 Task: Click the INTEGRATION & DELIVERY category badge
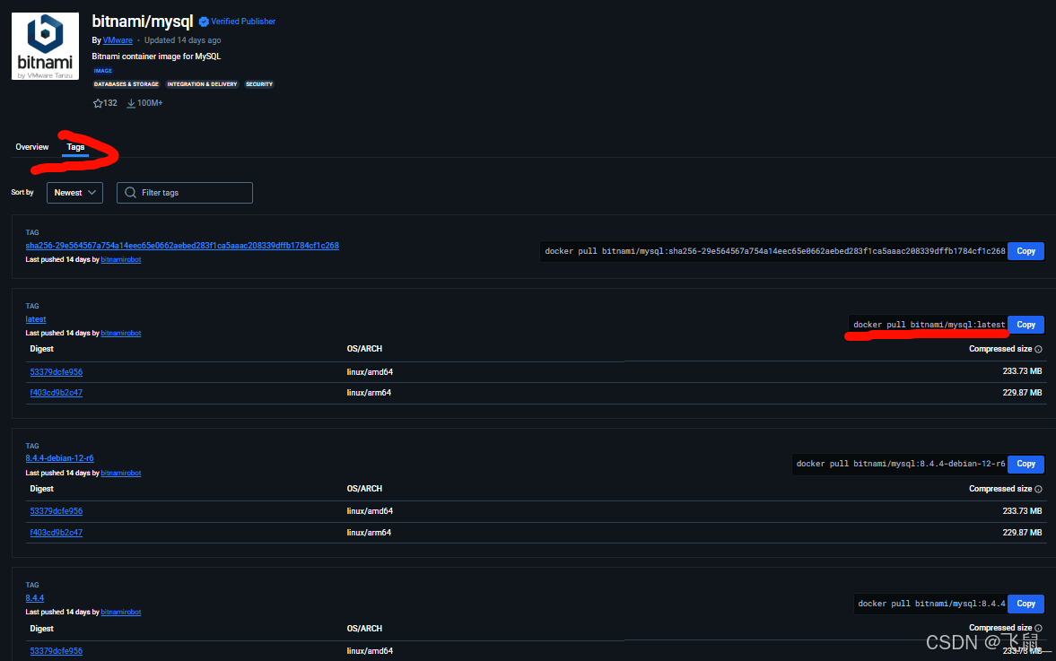[x=202, y=84]
